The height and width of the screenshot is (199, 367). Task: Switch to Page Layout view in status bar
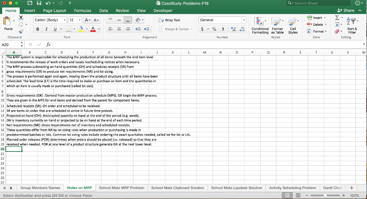point(298,195)
